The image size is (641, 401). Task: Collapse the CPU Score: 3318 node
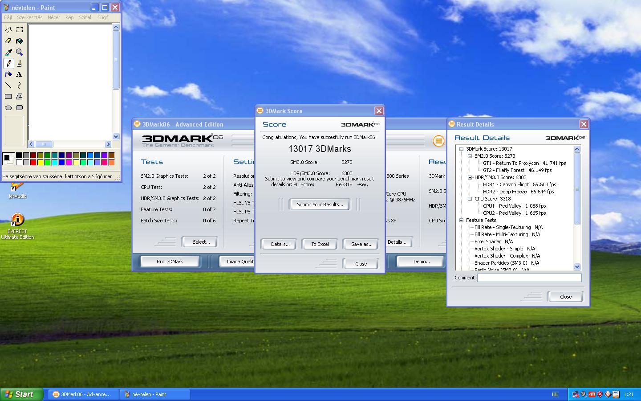470,199
